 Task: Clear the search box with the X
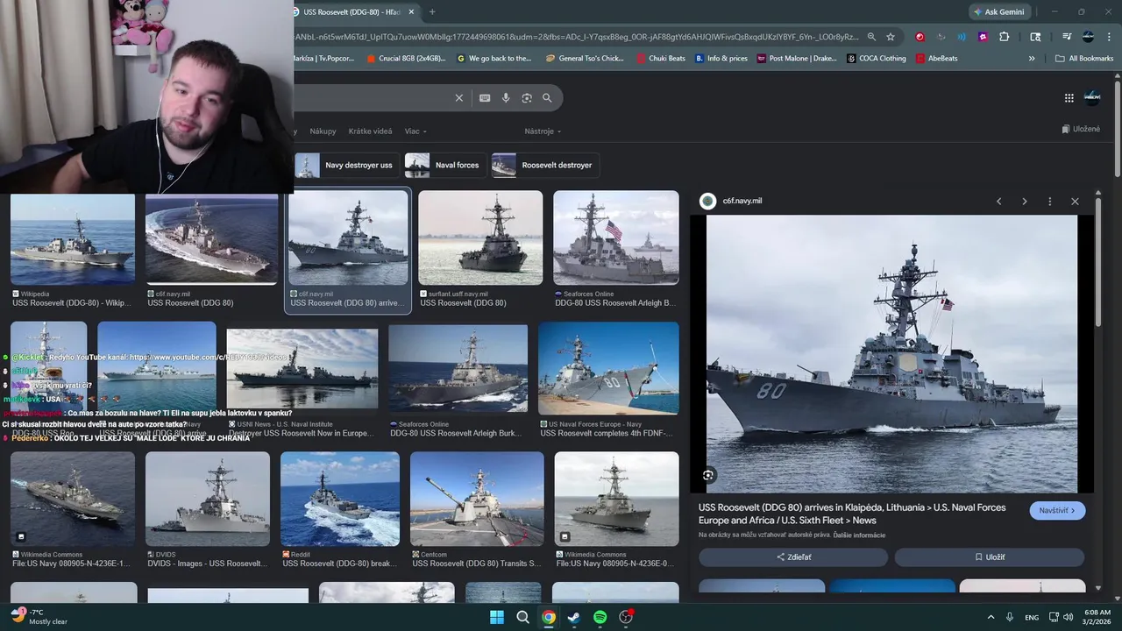[458, 98]
